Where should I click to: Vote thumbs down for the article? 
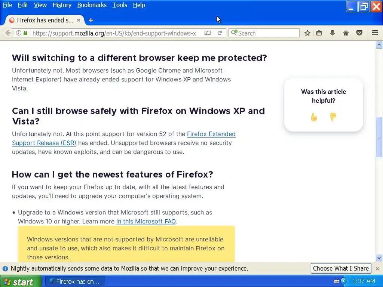[x=333, y=117]
